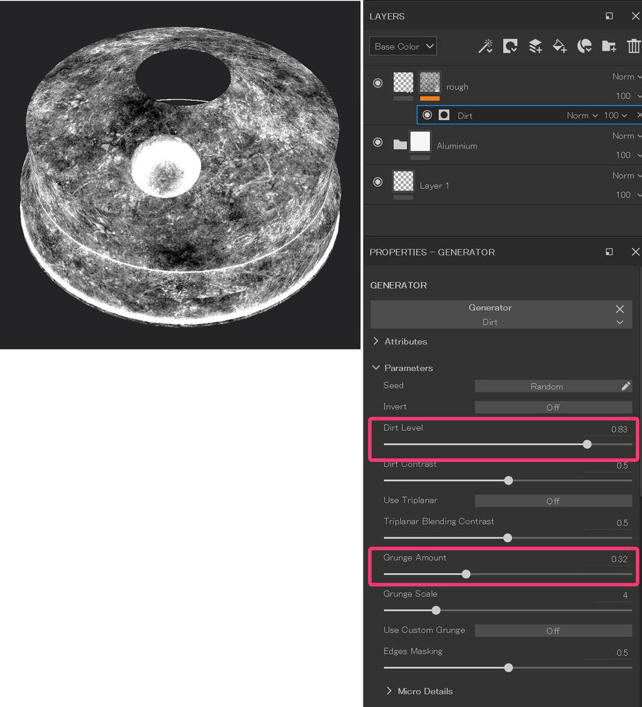The width and height of the screenshot is (642, 707).
Task: Click the Grunge Amount slider handle
Action: pyautogui.click(x=466, y=574)
